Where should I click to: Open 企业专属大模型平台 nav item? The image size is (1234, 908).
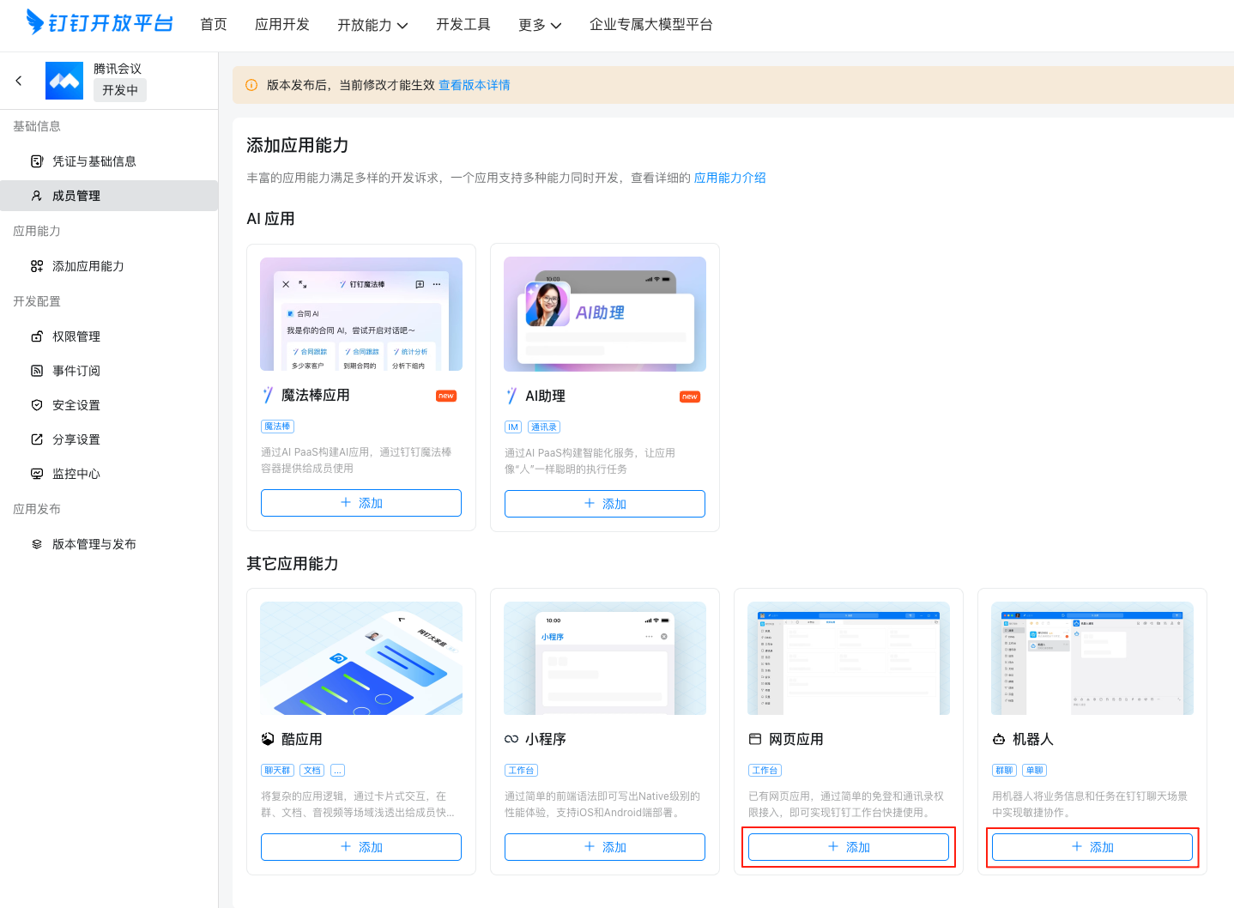[651, 24]
